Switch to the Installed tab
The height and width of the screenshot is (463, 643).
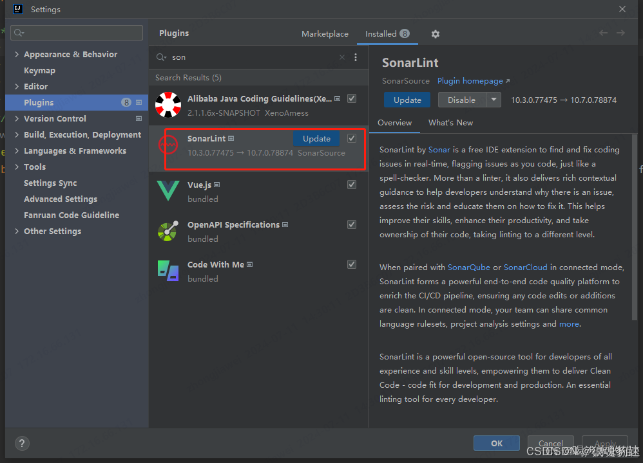(x=387, y=34)
